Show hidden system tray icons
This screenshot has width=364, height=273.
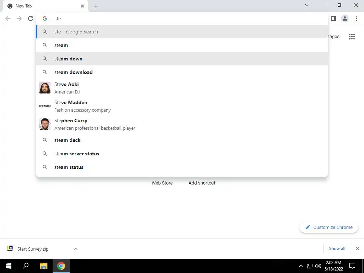[x=301, y=266]
